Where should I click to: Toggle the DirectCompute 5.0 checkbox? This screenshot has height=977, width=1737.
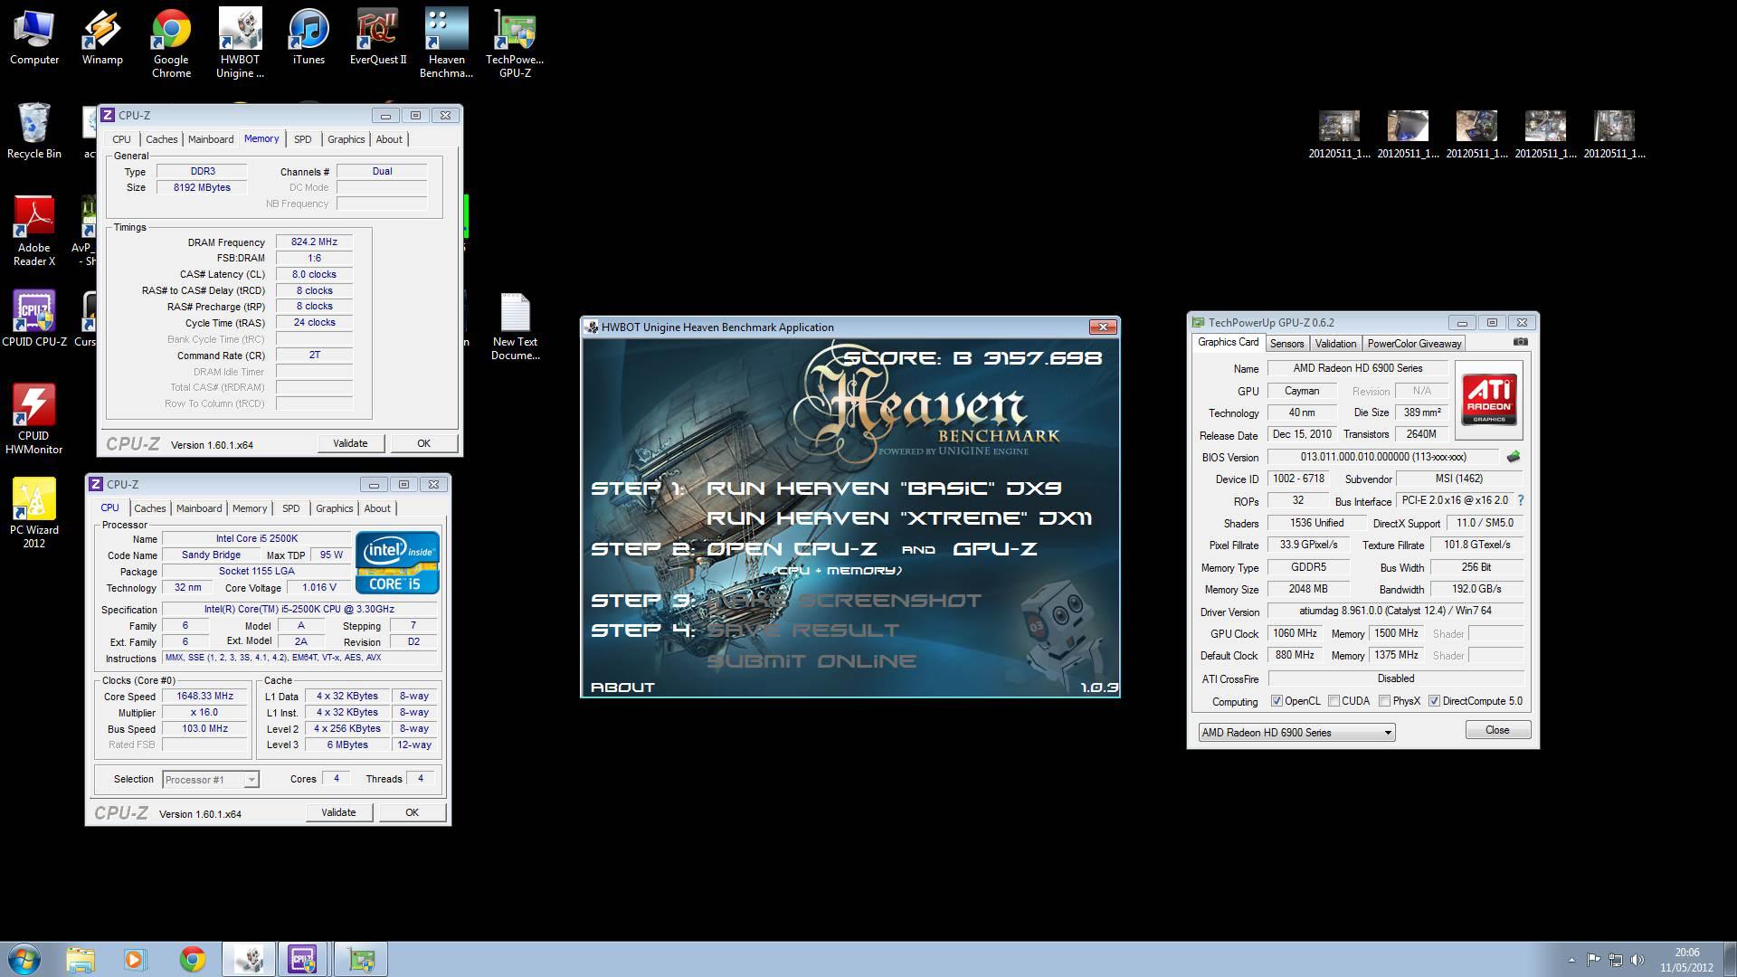(1434, 701)
